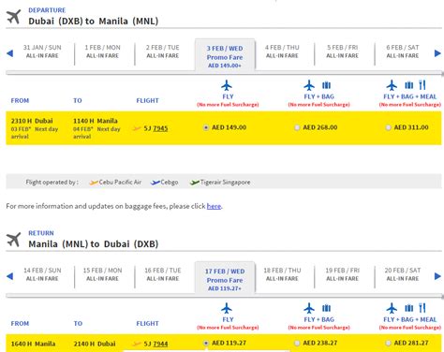Click the '2140 H Dubai' arrival time
Screen dimensions: 444x352
pos(95,344)
